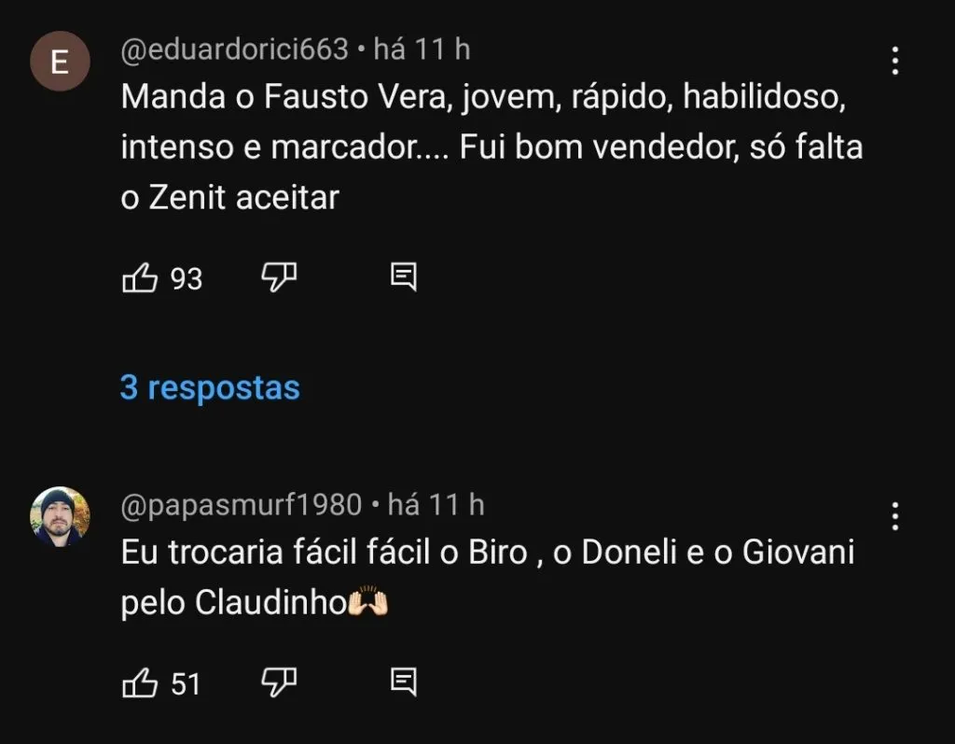Reply to @papasmurf1980's comment
Image resolution: width=955 pixels, height=744 pixels.
pos(403,683)
